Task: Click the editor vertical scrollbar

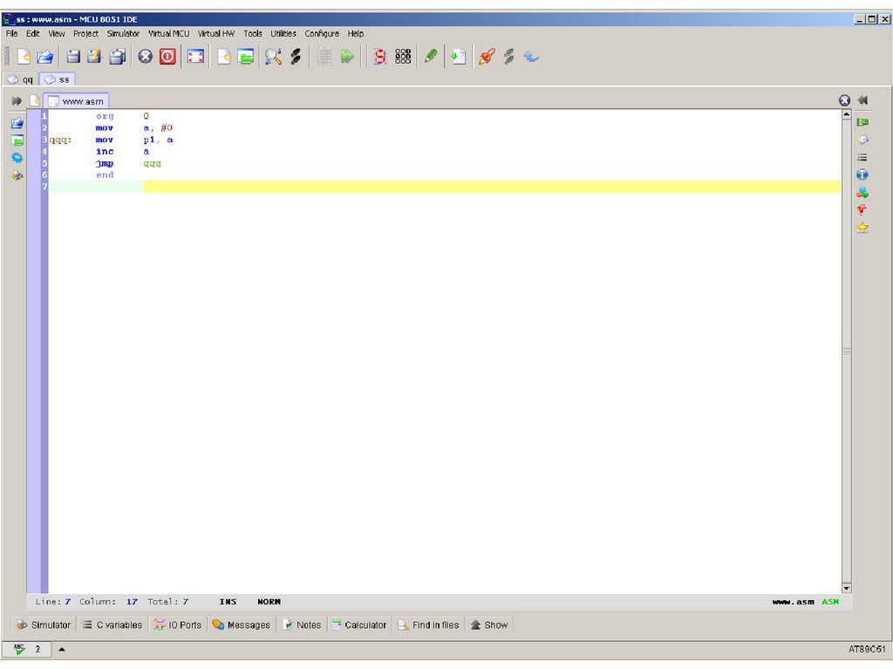Action: [x=846, y=349]
